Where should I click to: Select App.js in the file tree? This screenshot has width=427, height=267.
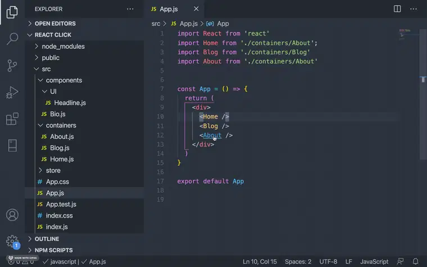[x=84, y=193]
